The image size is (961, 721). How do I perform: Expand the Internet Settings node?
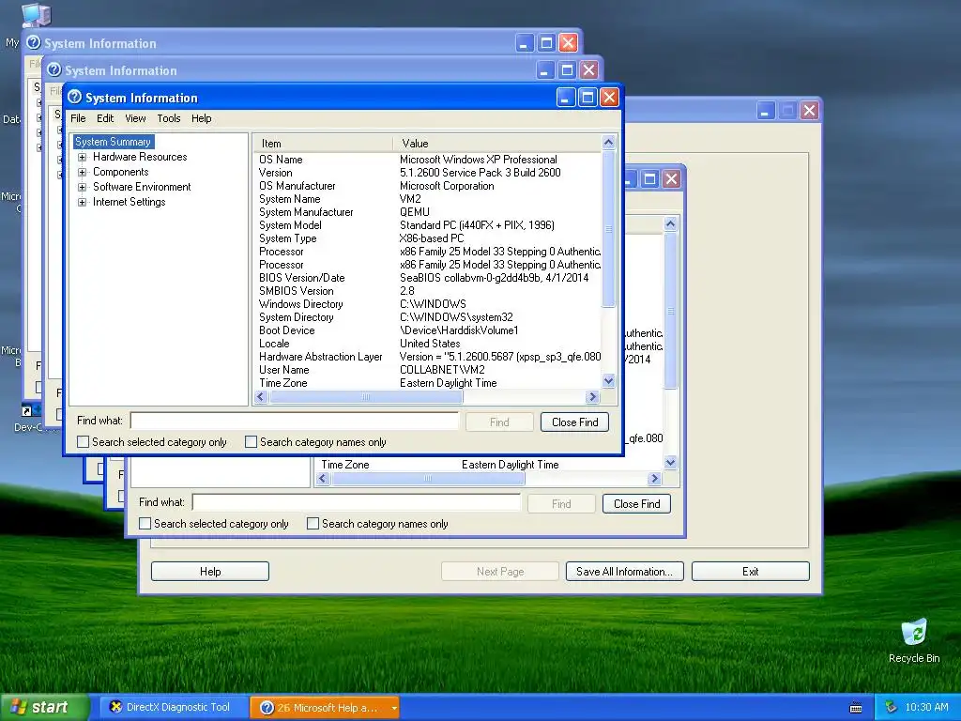point(82,203)
